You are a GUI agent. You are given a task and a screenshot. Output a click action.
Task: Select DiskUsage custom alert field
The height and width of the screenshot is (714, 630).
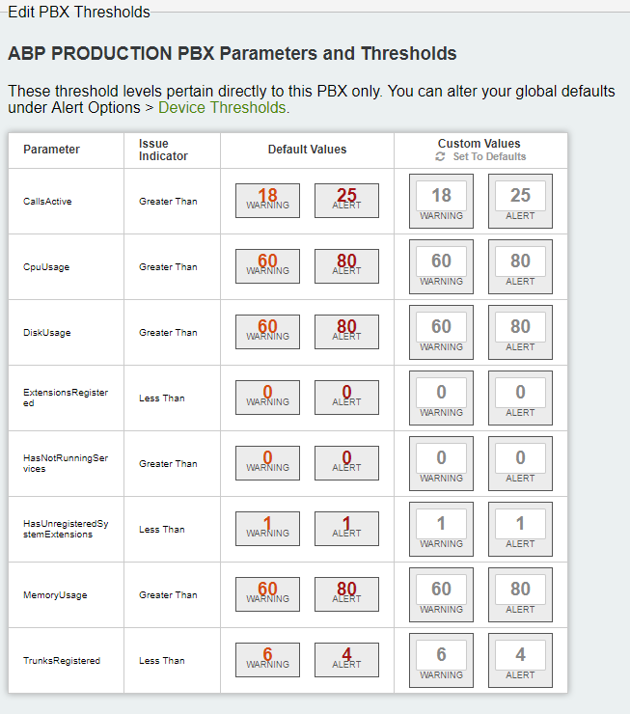tap(520, 326)
